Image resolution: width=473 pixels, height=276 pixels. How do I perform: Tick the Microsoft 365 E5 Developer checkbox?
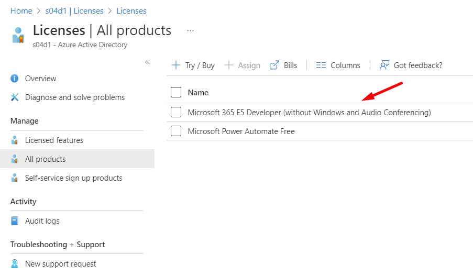tap(177, 113)
